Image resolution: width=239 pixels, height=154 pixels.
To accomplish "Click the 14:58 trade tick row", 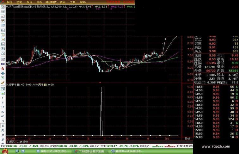I will click(216, 87).
